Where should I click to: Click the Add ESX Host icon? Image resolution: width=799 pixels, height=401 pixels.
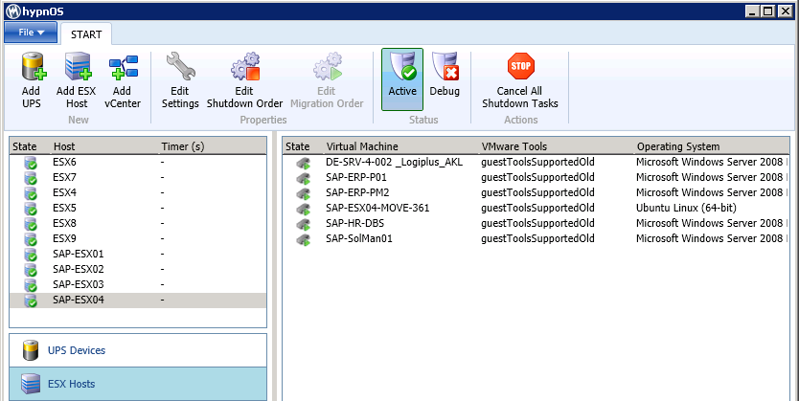click(78, 67)
